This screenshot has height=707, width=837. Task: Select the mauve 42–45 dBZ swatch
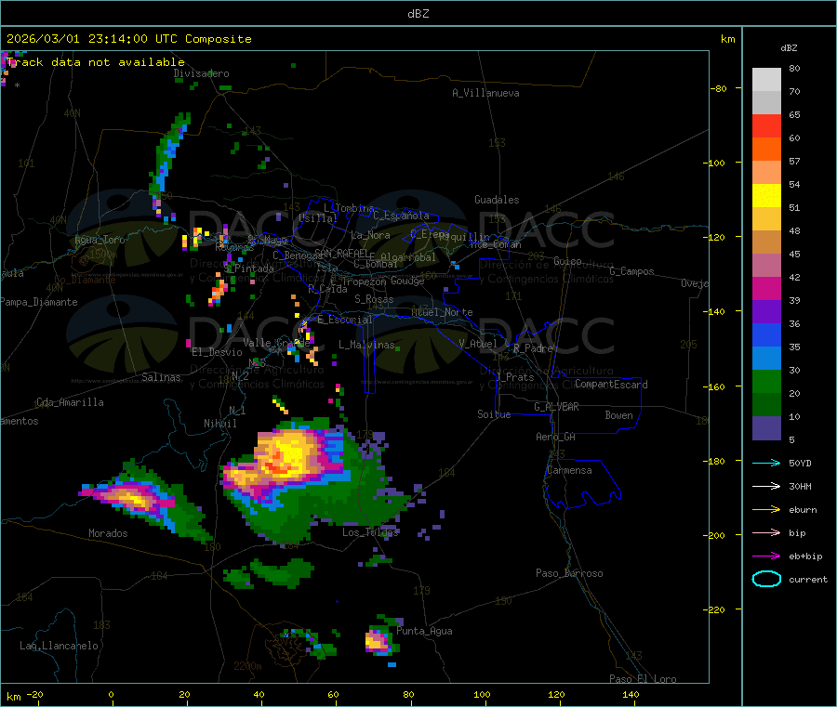point(766,266)
